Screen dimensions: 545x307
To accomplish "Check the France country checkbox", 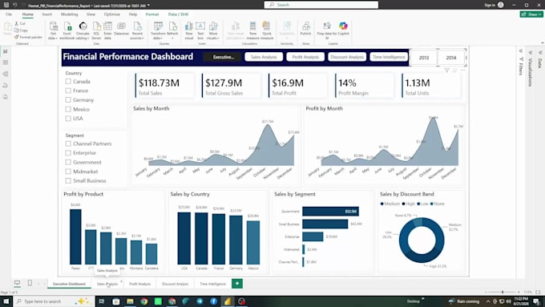I will point(68,91).
